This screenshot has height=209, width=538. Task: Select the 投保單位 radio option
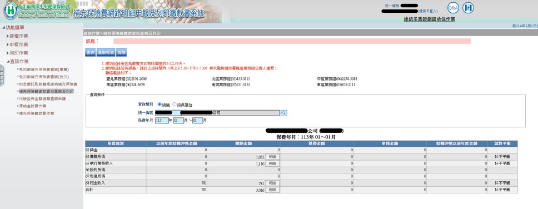tap(175, 104)
